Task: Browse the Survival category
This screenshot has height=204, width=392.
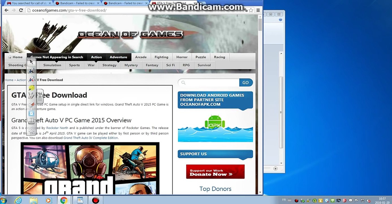Action: [x=204, y=65]
